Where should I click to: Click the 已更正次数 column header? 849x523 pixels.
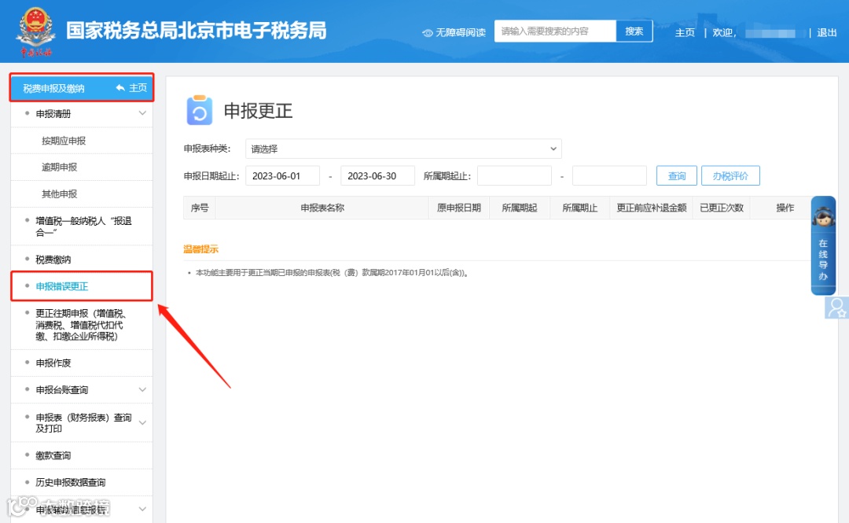(722, 208)
